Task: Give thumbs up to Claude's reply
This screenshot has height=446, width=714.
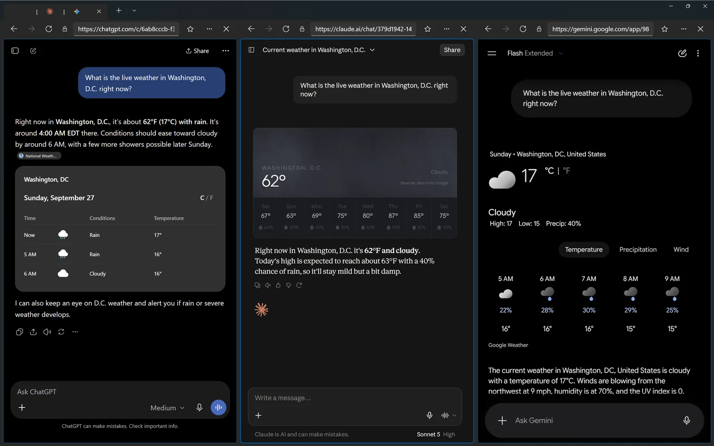Action: 278,285
